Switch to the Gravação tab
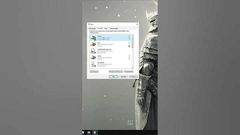Screen dimensions: 240x135 click(100, 28)
